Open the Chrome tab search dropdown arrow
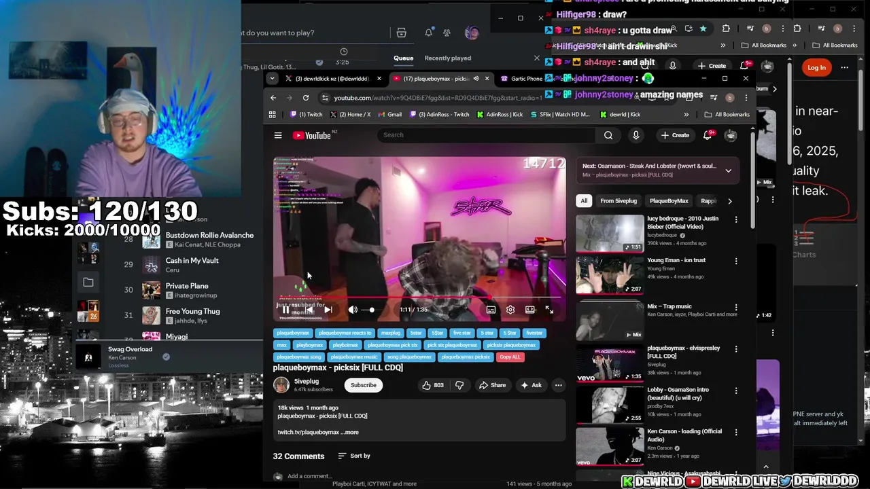This screenshot has width=870, height=489. point(272,79)
